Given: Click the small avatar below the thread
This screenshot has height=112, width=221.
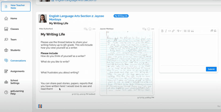Looking at the screenshot, I should tap(40, 106).
